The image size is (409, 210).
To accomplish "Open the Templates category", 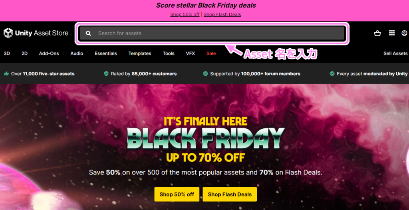I will pos(140,53).
